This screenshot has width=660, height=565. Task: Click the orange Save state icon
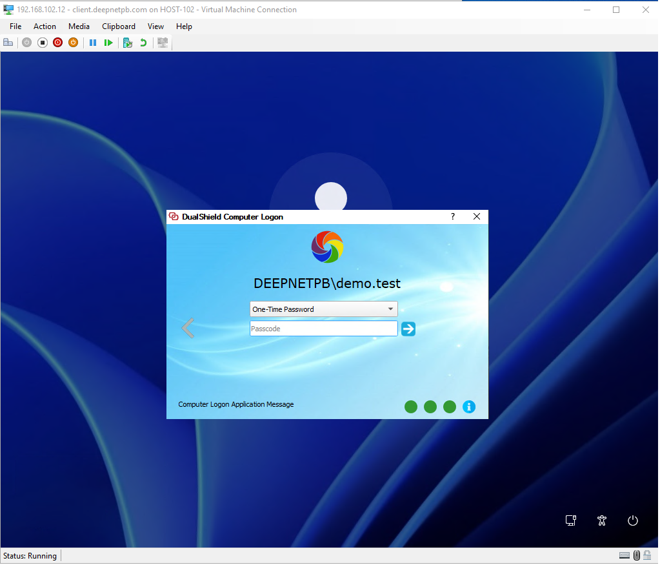tap(73, 43)
